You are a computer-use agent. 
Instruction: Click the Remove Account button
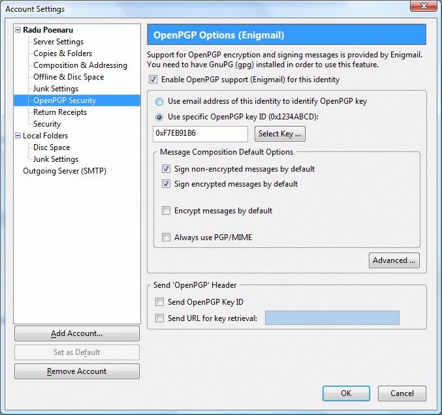(77, 371)
